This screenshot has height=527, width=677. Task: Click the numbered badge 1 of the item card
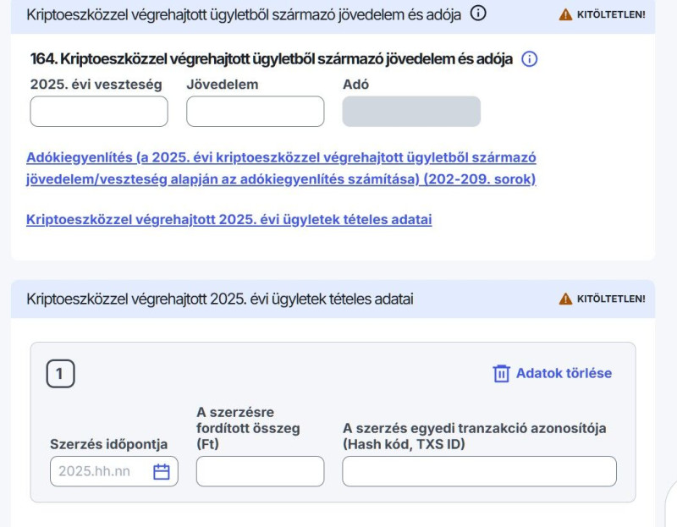point(60,374)
